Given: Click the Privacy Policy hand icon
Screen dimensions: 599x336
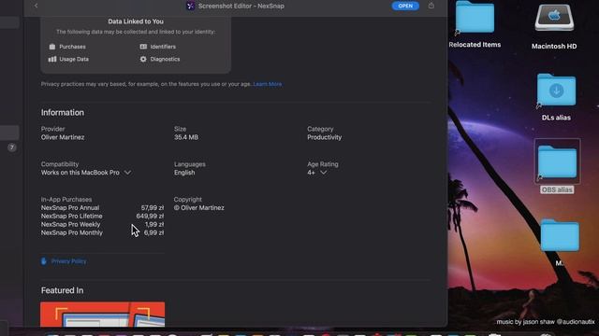Looking at the screenshot, I should (44, 261).
